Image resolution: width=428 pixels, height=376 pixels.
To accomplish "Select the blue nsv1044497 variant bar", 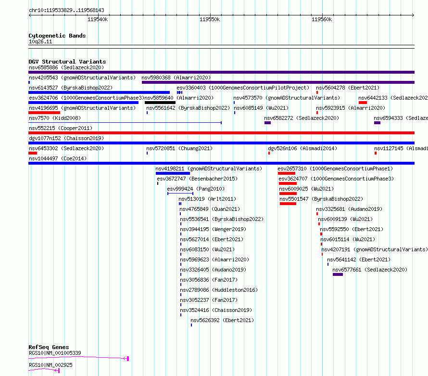I will (221, 163).
